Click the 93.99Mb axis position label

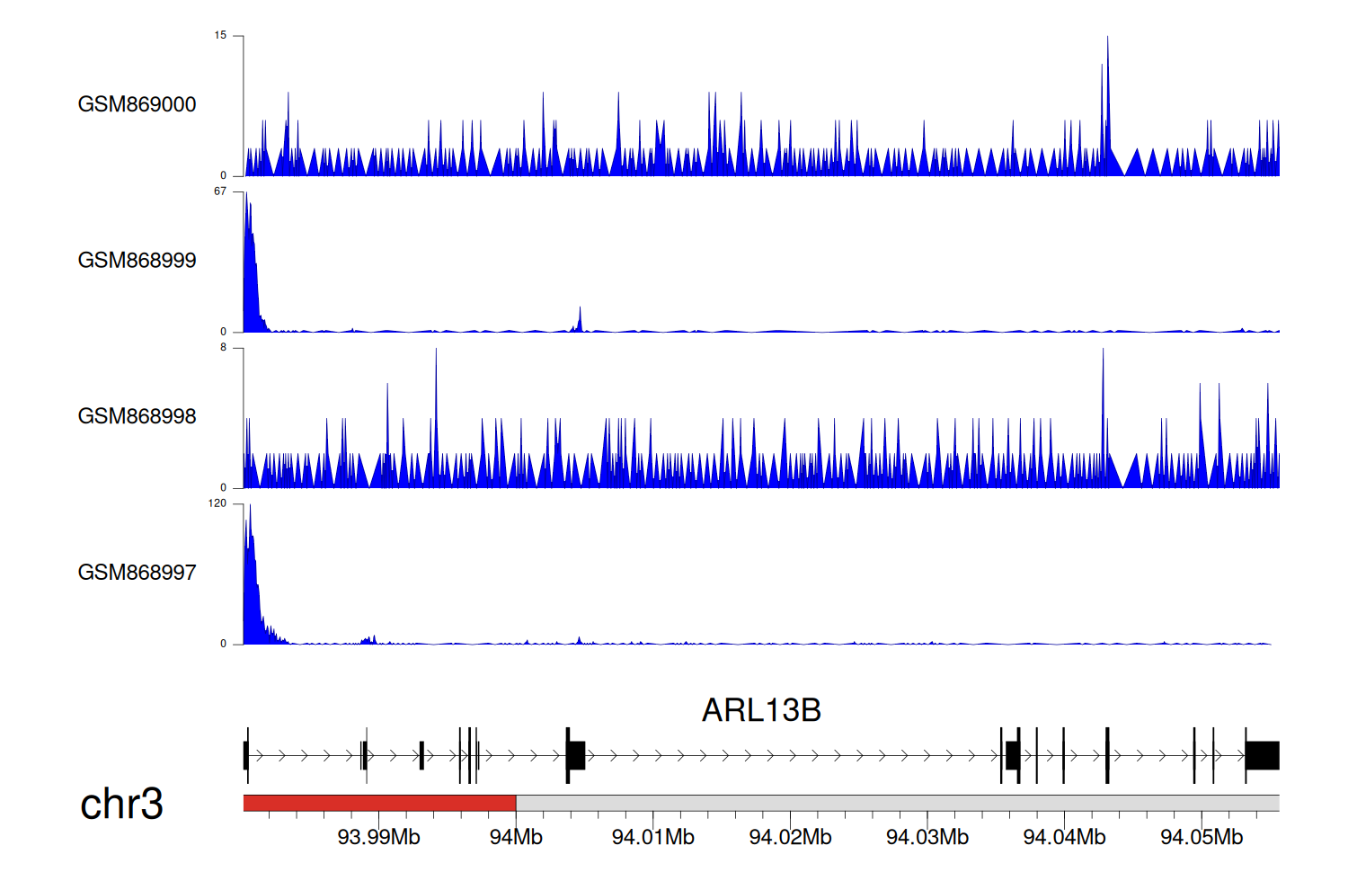378,837
